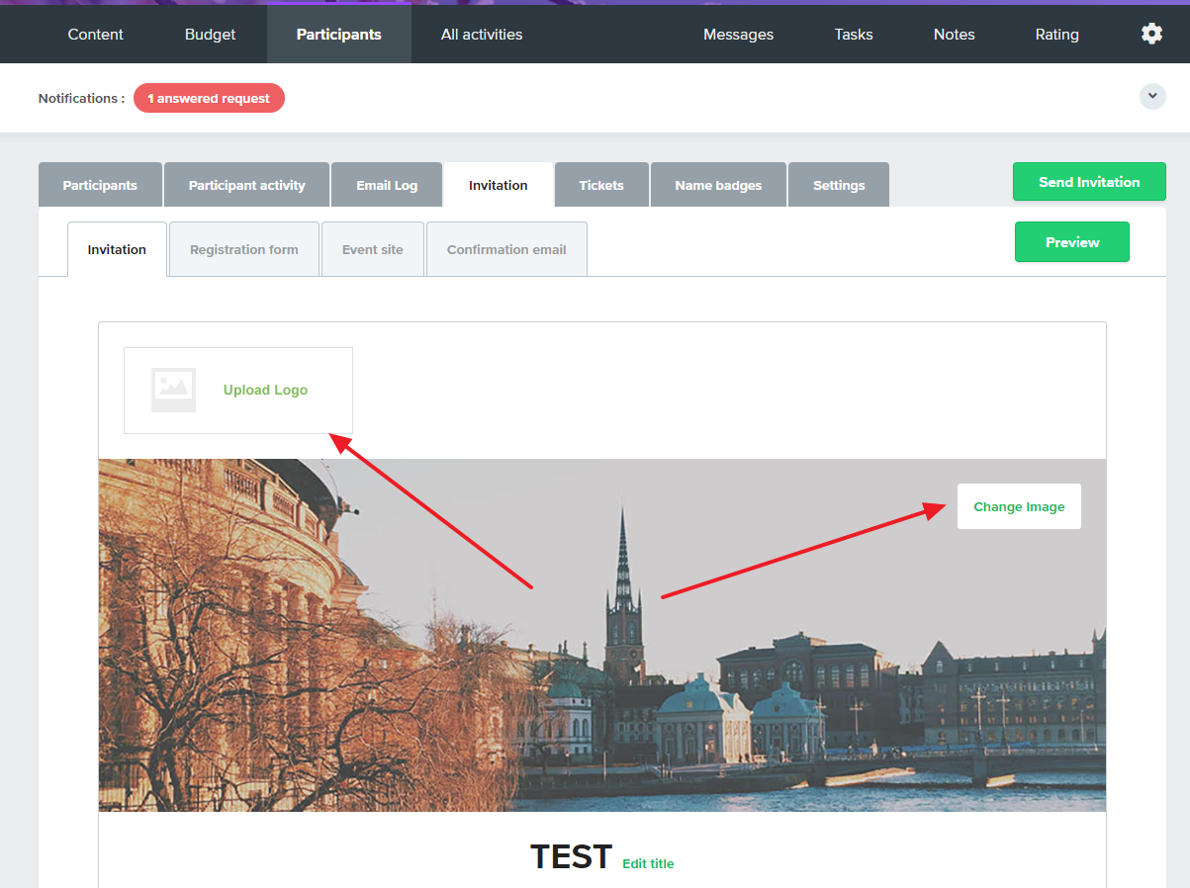Click Change Image on the banner
This screenshot has height=888, width=1190.
click(1019, 506)
